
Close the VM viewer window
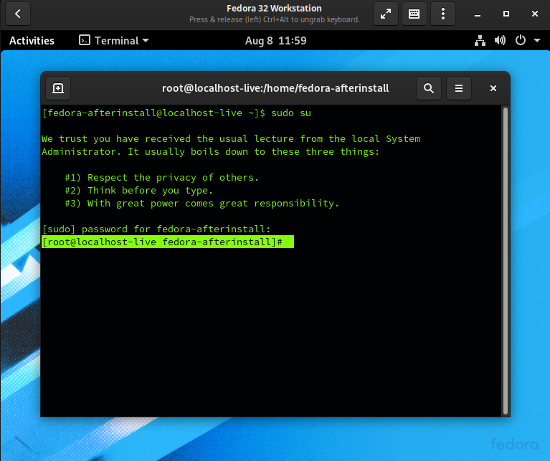pyautogui.click(x=534, y=14)
